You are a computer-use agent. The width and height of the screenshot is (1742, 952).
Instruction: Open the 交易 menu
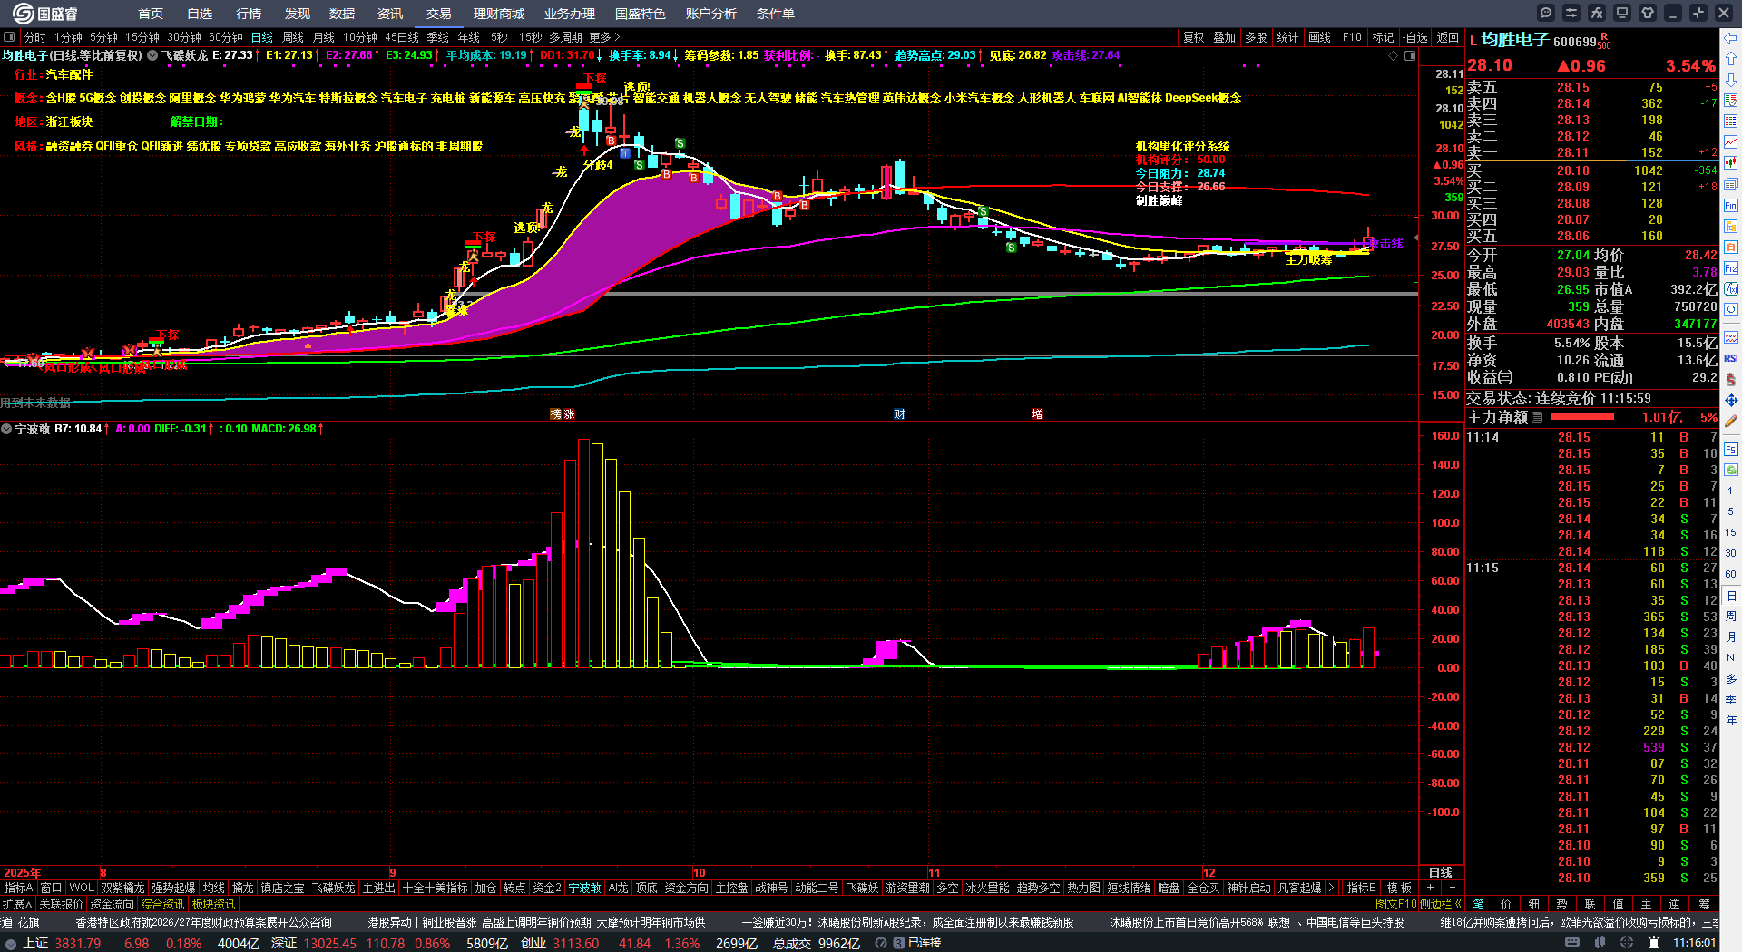tap(439, 14)
